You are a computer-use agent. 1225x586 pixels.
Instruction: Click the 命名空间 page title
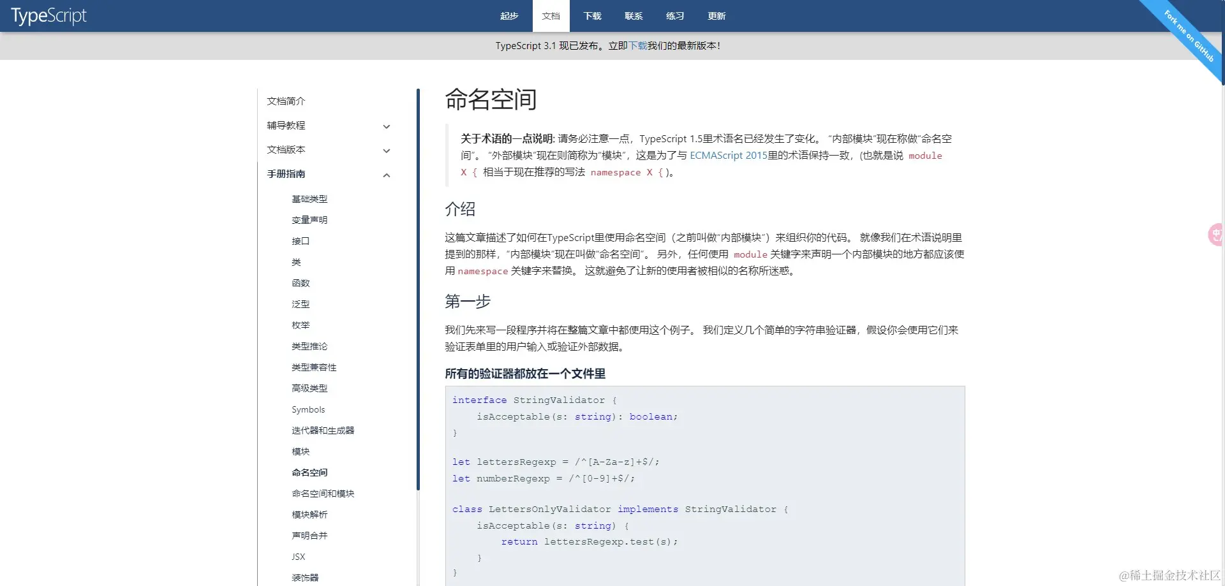[x=491, y=99]
